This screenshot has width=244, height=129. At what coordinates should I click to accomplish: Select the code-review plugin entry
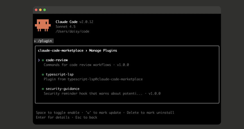coord(57,60)
